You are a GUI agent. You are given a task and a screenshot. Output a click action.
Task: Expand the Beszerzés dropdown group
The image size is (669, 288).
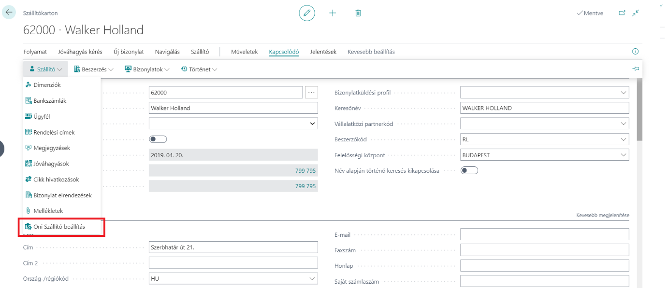[93, 69]
